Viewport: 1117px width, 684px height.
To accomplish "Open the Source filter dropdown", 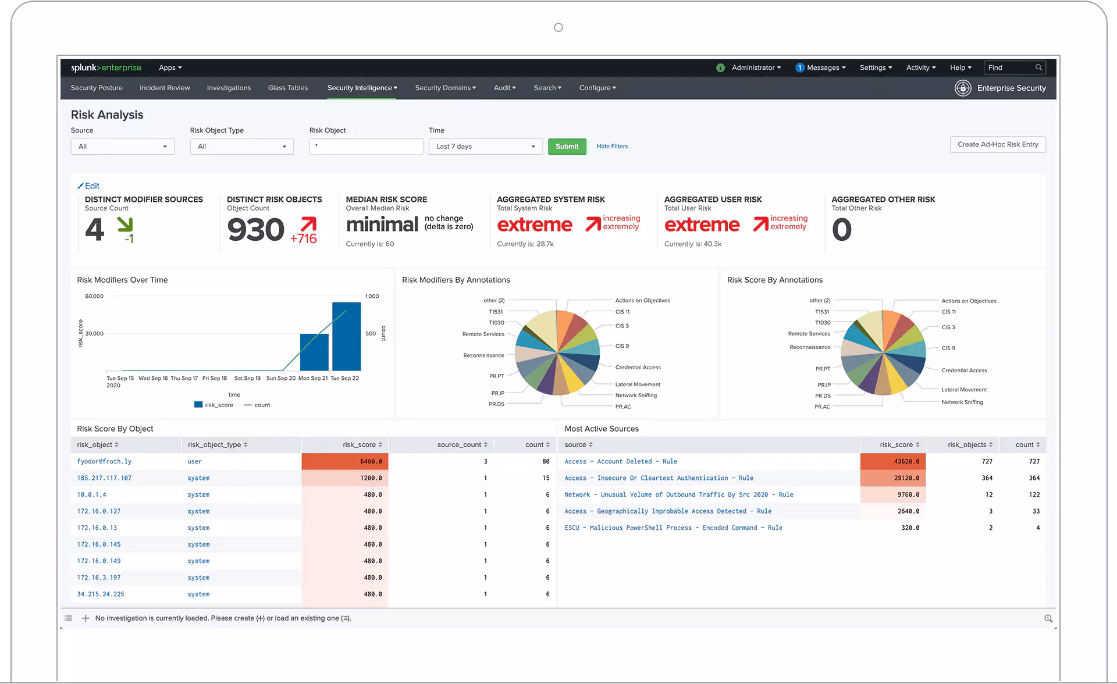I will (122, 147).
